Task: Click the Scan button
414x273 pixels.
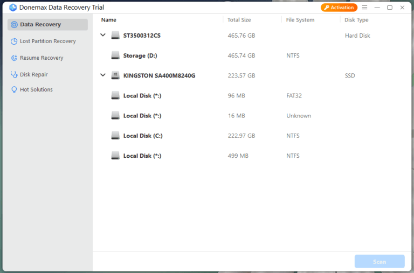Action: (379, 261)
